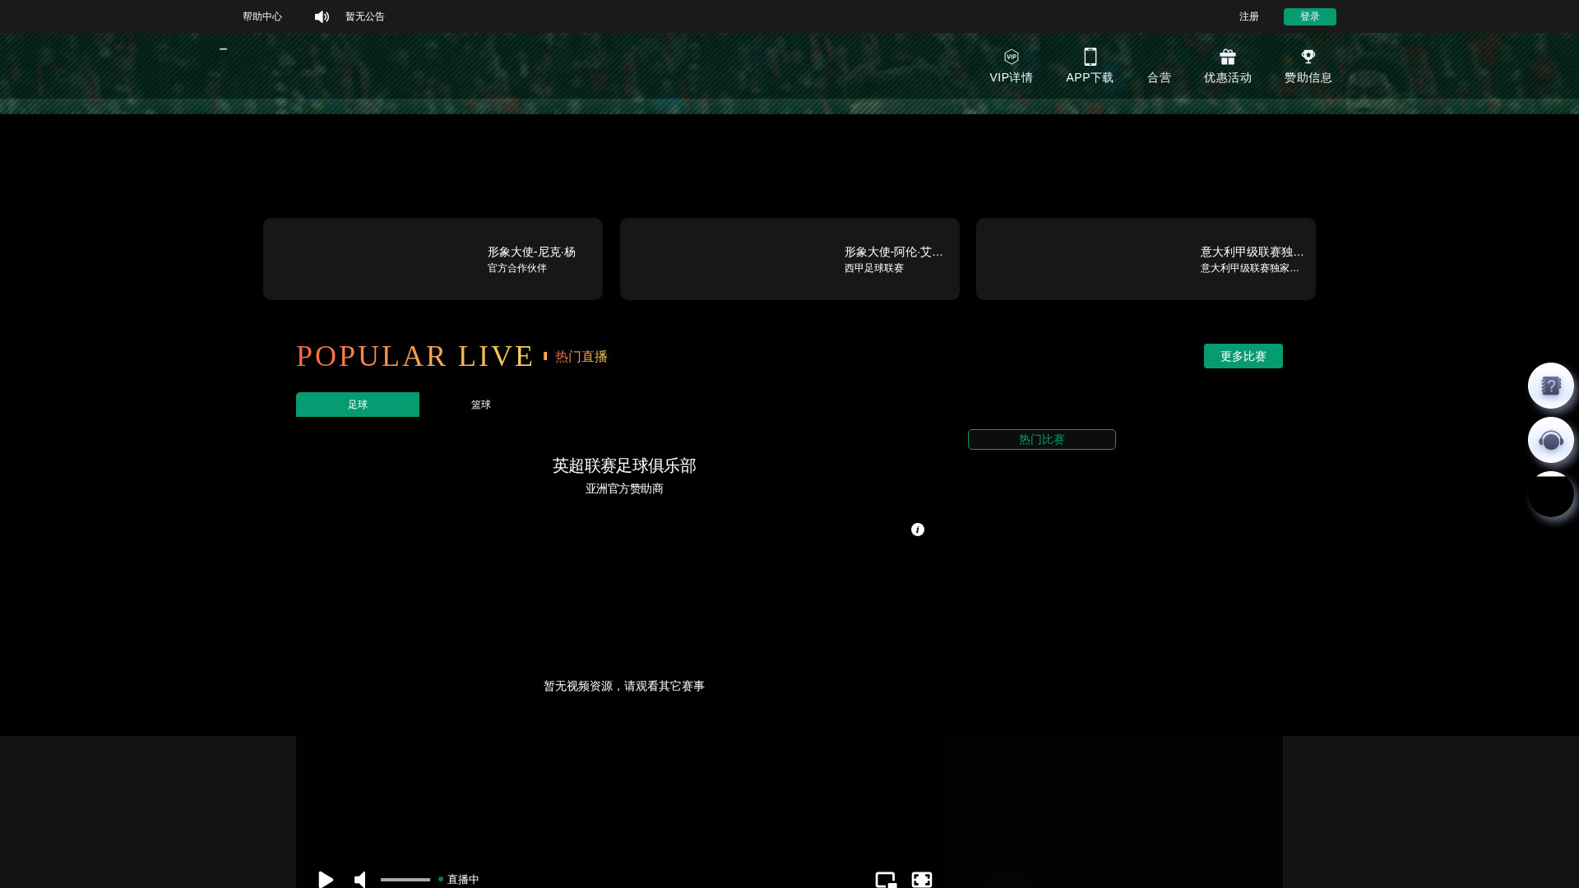Open the 形象大使-尼克·杨 card

pos(433,259)
